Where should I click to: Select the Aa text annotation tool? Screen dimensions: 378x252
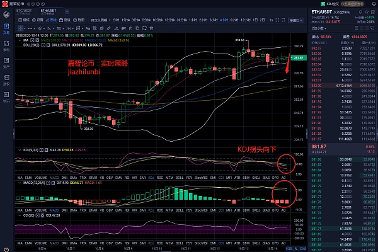pos(88,28)
